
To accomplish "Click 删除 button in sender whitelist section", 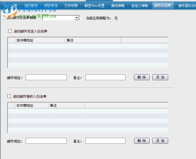I will pyautogui.click(x=142, y=77).
